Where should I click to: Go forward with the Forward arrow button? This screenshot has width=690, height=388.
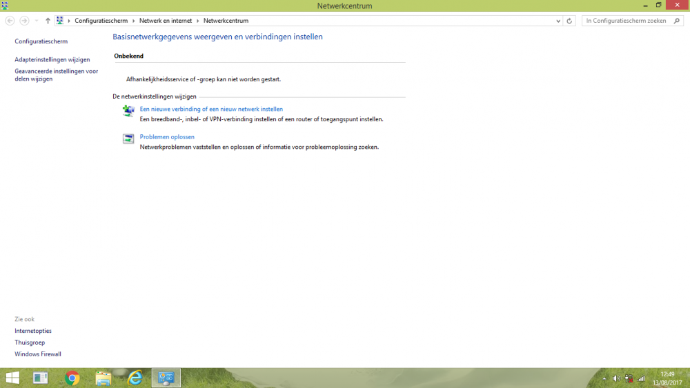point(24,21)
